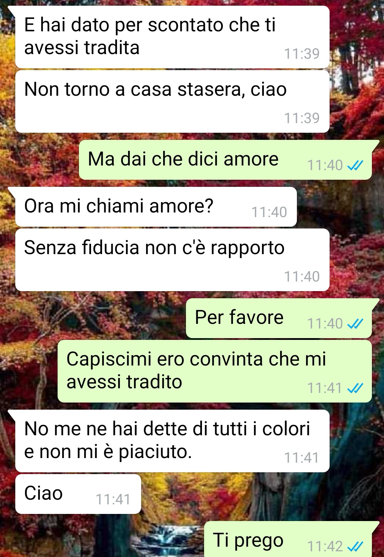
Task: Select the 'E hai dato per scontato' message
Action: coord(172,37)
